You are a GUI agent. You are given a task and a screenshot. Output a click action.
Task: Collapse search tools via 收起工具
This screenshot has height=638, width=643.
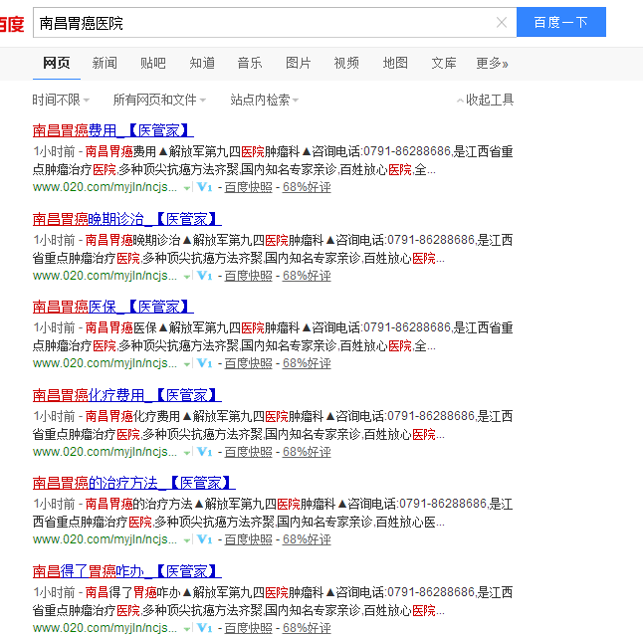point(485,100)
